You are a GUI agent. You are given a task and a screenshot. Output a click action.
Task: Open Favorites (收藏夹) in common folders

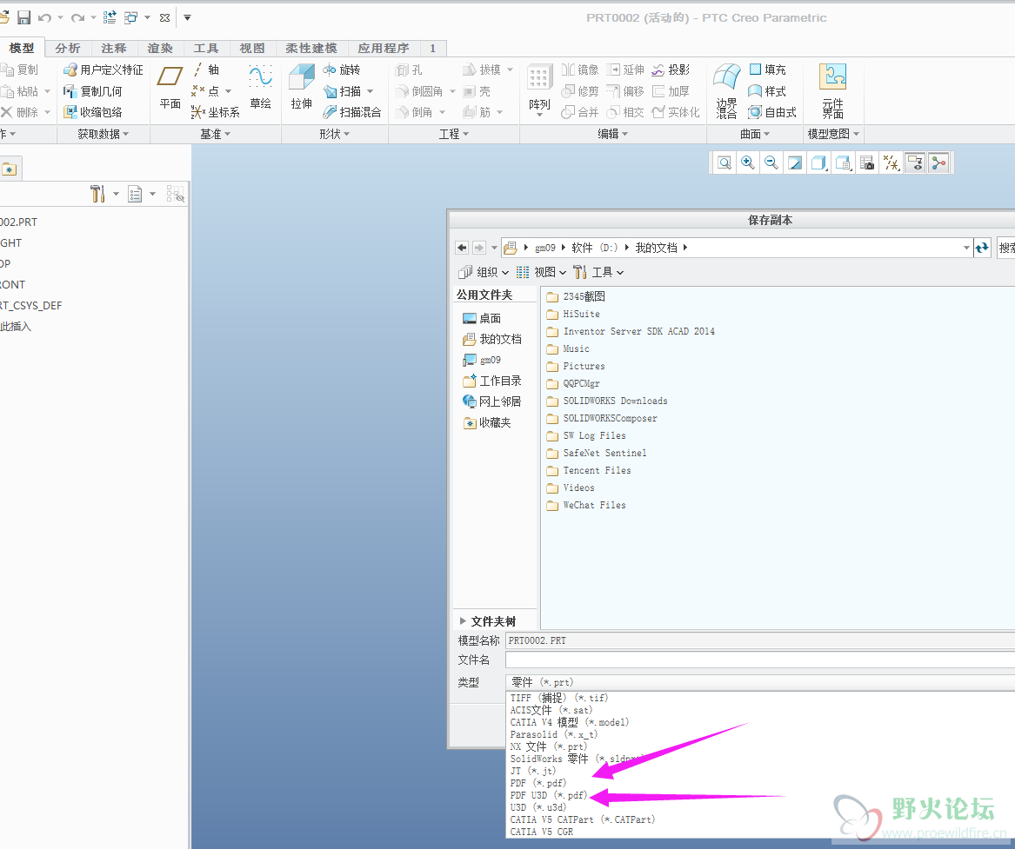tap(487, 423)
